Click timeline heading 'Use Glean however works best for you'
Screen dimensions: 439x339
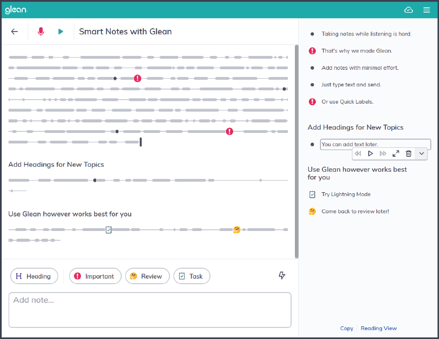click(70, 214)
